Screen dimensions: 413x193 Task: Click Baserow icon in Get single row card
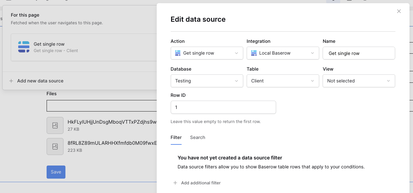pyautogui.click(x=24, y=47)
